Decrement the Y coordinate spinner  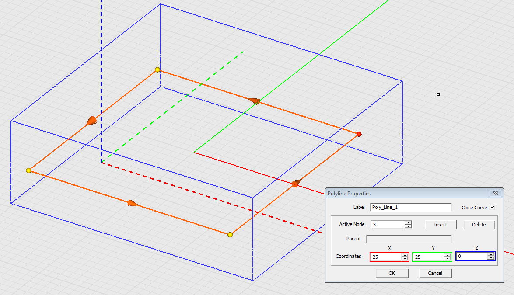(447, 259)
